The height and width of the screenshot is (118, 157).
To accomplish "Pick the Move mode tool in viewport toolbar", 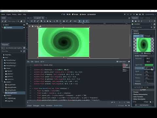I will (32, 21).
